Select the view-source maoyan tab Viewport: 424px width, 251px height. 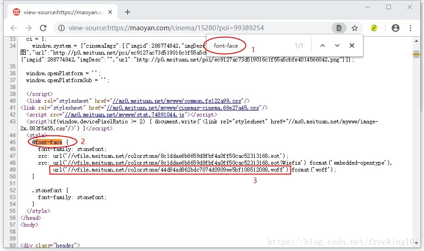click(62, 12)
